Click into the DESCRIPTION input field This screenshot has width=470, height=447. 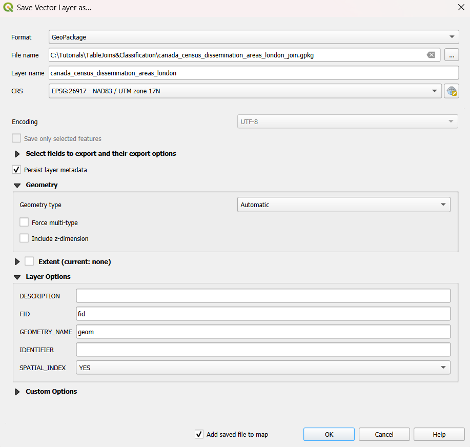coord(263,296)
